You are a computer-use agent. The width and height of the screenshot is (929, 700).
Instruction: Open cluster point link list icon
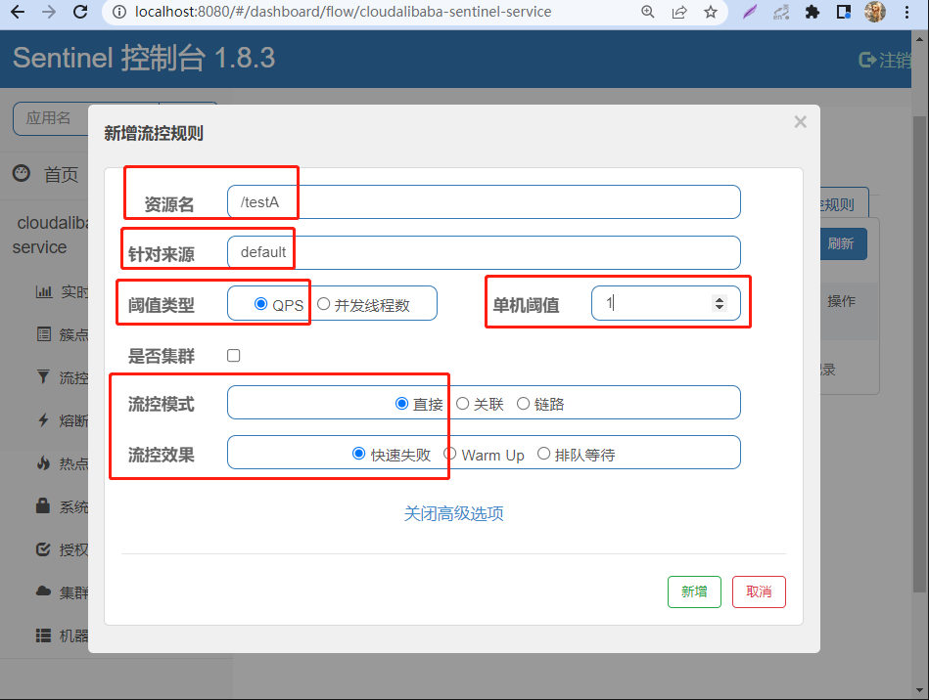click(44, 334)
